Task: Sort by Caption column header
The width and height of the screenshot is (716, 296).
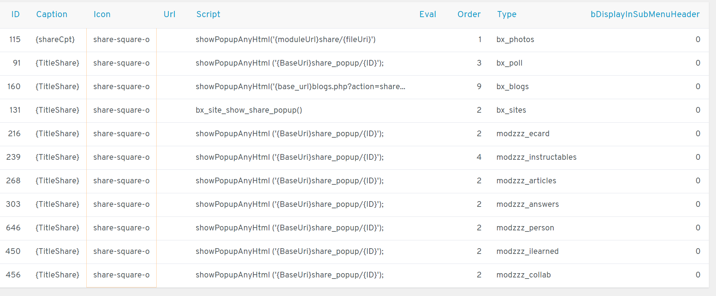Action: (x=52, y=14)
